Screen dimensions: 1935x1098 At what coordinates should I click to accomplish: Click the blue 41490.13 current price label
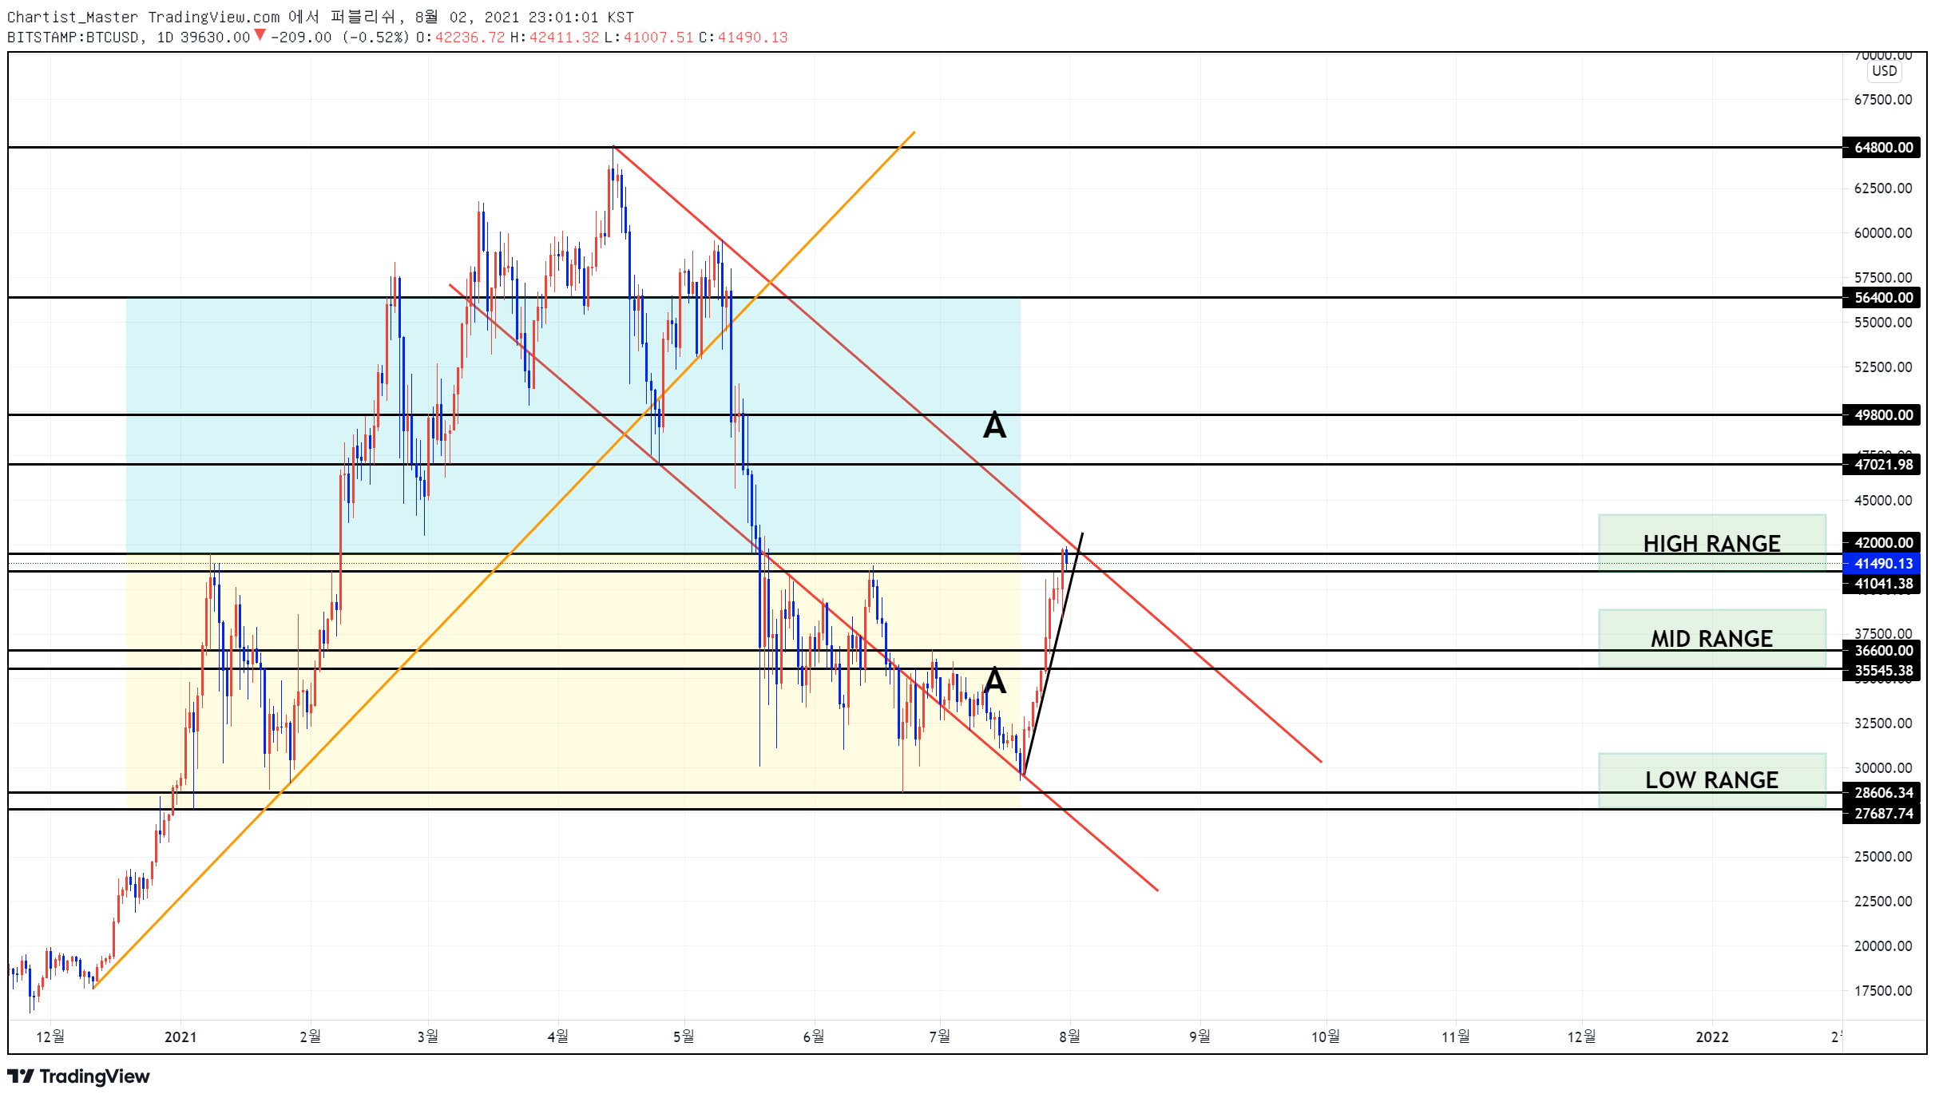[x=1881, y=564]
